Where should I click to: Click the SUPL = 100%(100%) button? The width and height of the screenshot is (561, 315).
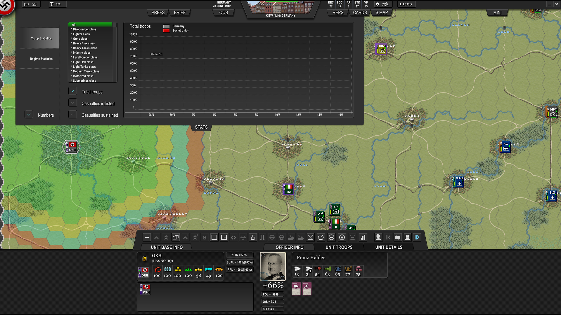239,262
